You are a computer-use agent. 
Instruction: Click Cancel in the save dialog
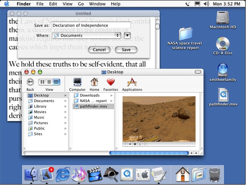[99, 49]
